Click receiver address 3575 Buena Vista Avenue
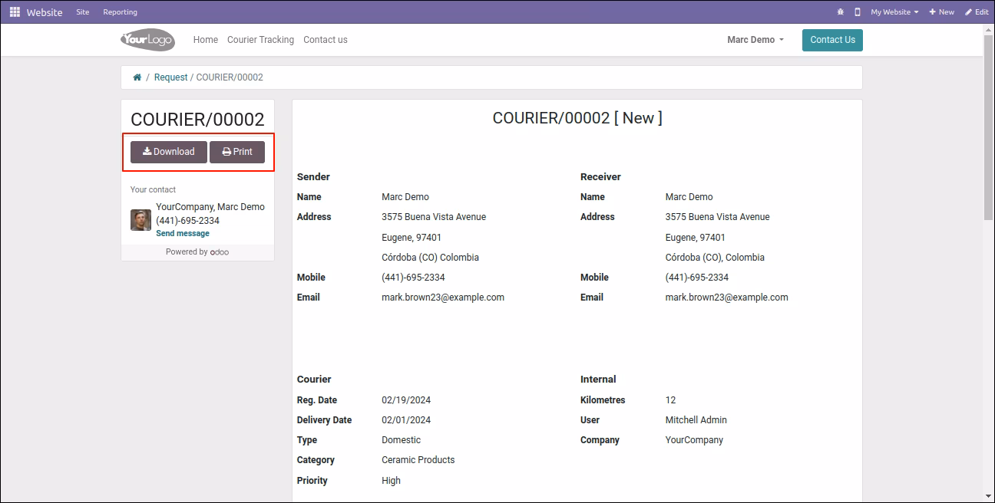This screenshot has height=503, width=995. pyautogui.click(x=718, y=217)
